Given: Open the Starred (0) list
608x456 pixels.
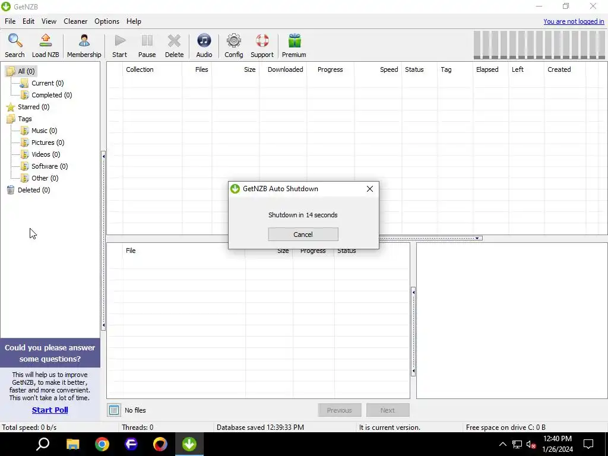Looking at the screenshot, I should click(33, 107).
